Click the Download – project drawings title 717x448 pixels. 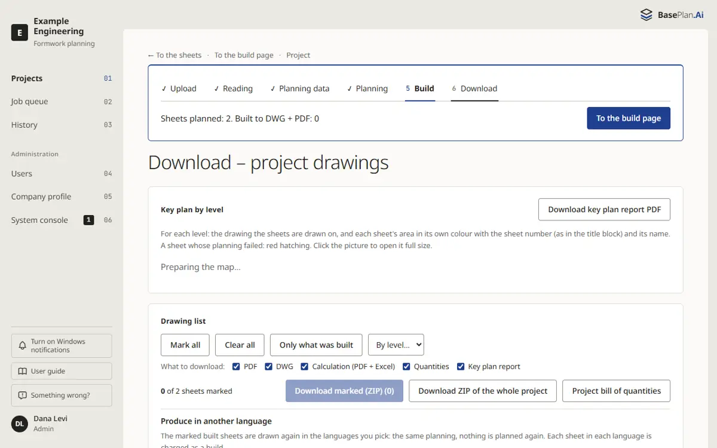click(268, 162)
